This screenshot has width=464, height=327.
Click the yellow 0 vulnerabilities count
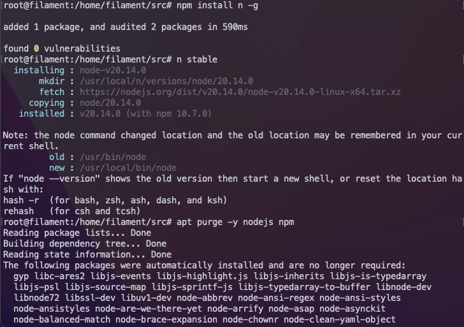(x=36, y=48)
